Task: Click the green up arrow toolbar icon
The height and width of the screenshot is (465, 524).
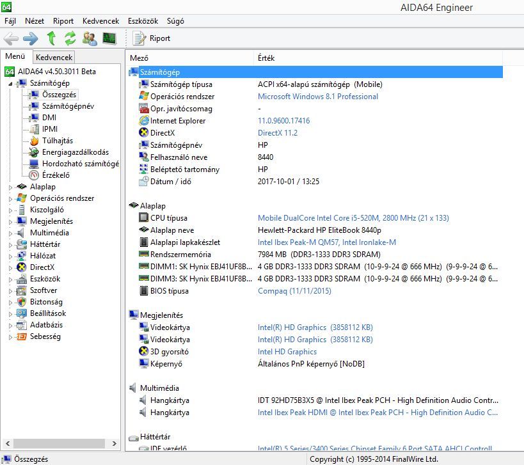Action: point(51,38)
